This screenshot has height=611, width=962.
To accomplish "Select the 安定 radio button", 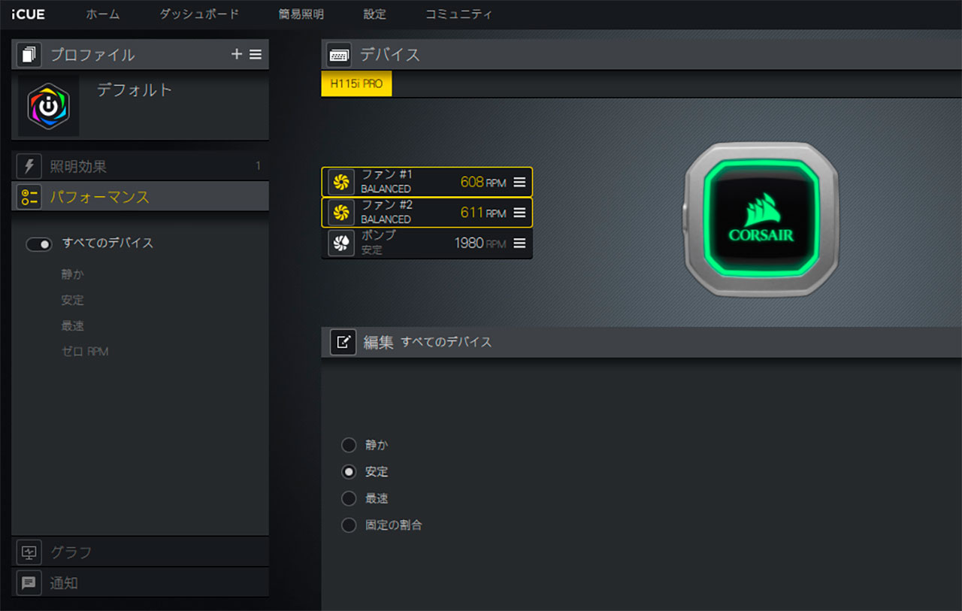I will (x=349, y=472).
